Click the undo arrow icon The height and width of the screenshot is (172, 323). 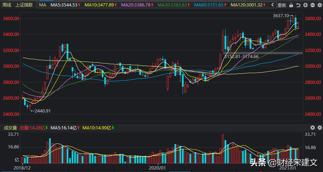pos(298,5)
